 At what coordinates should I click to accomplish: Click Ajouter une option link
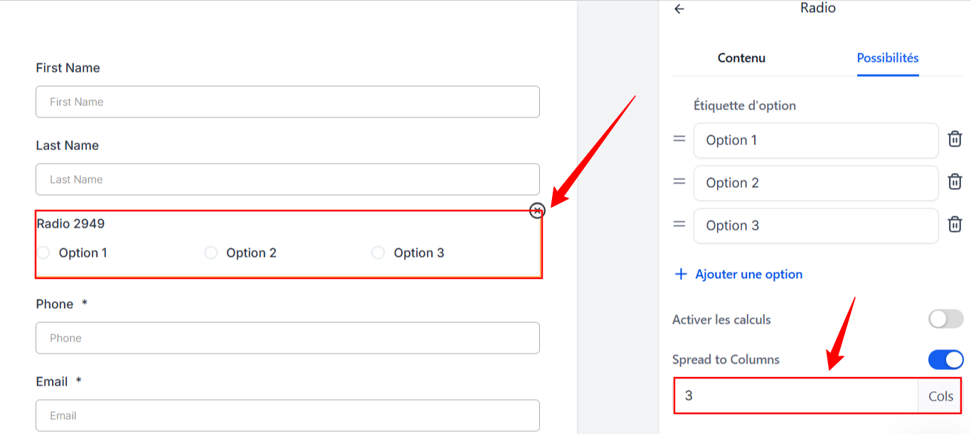749,275
